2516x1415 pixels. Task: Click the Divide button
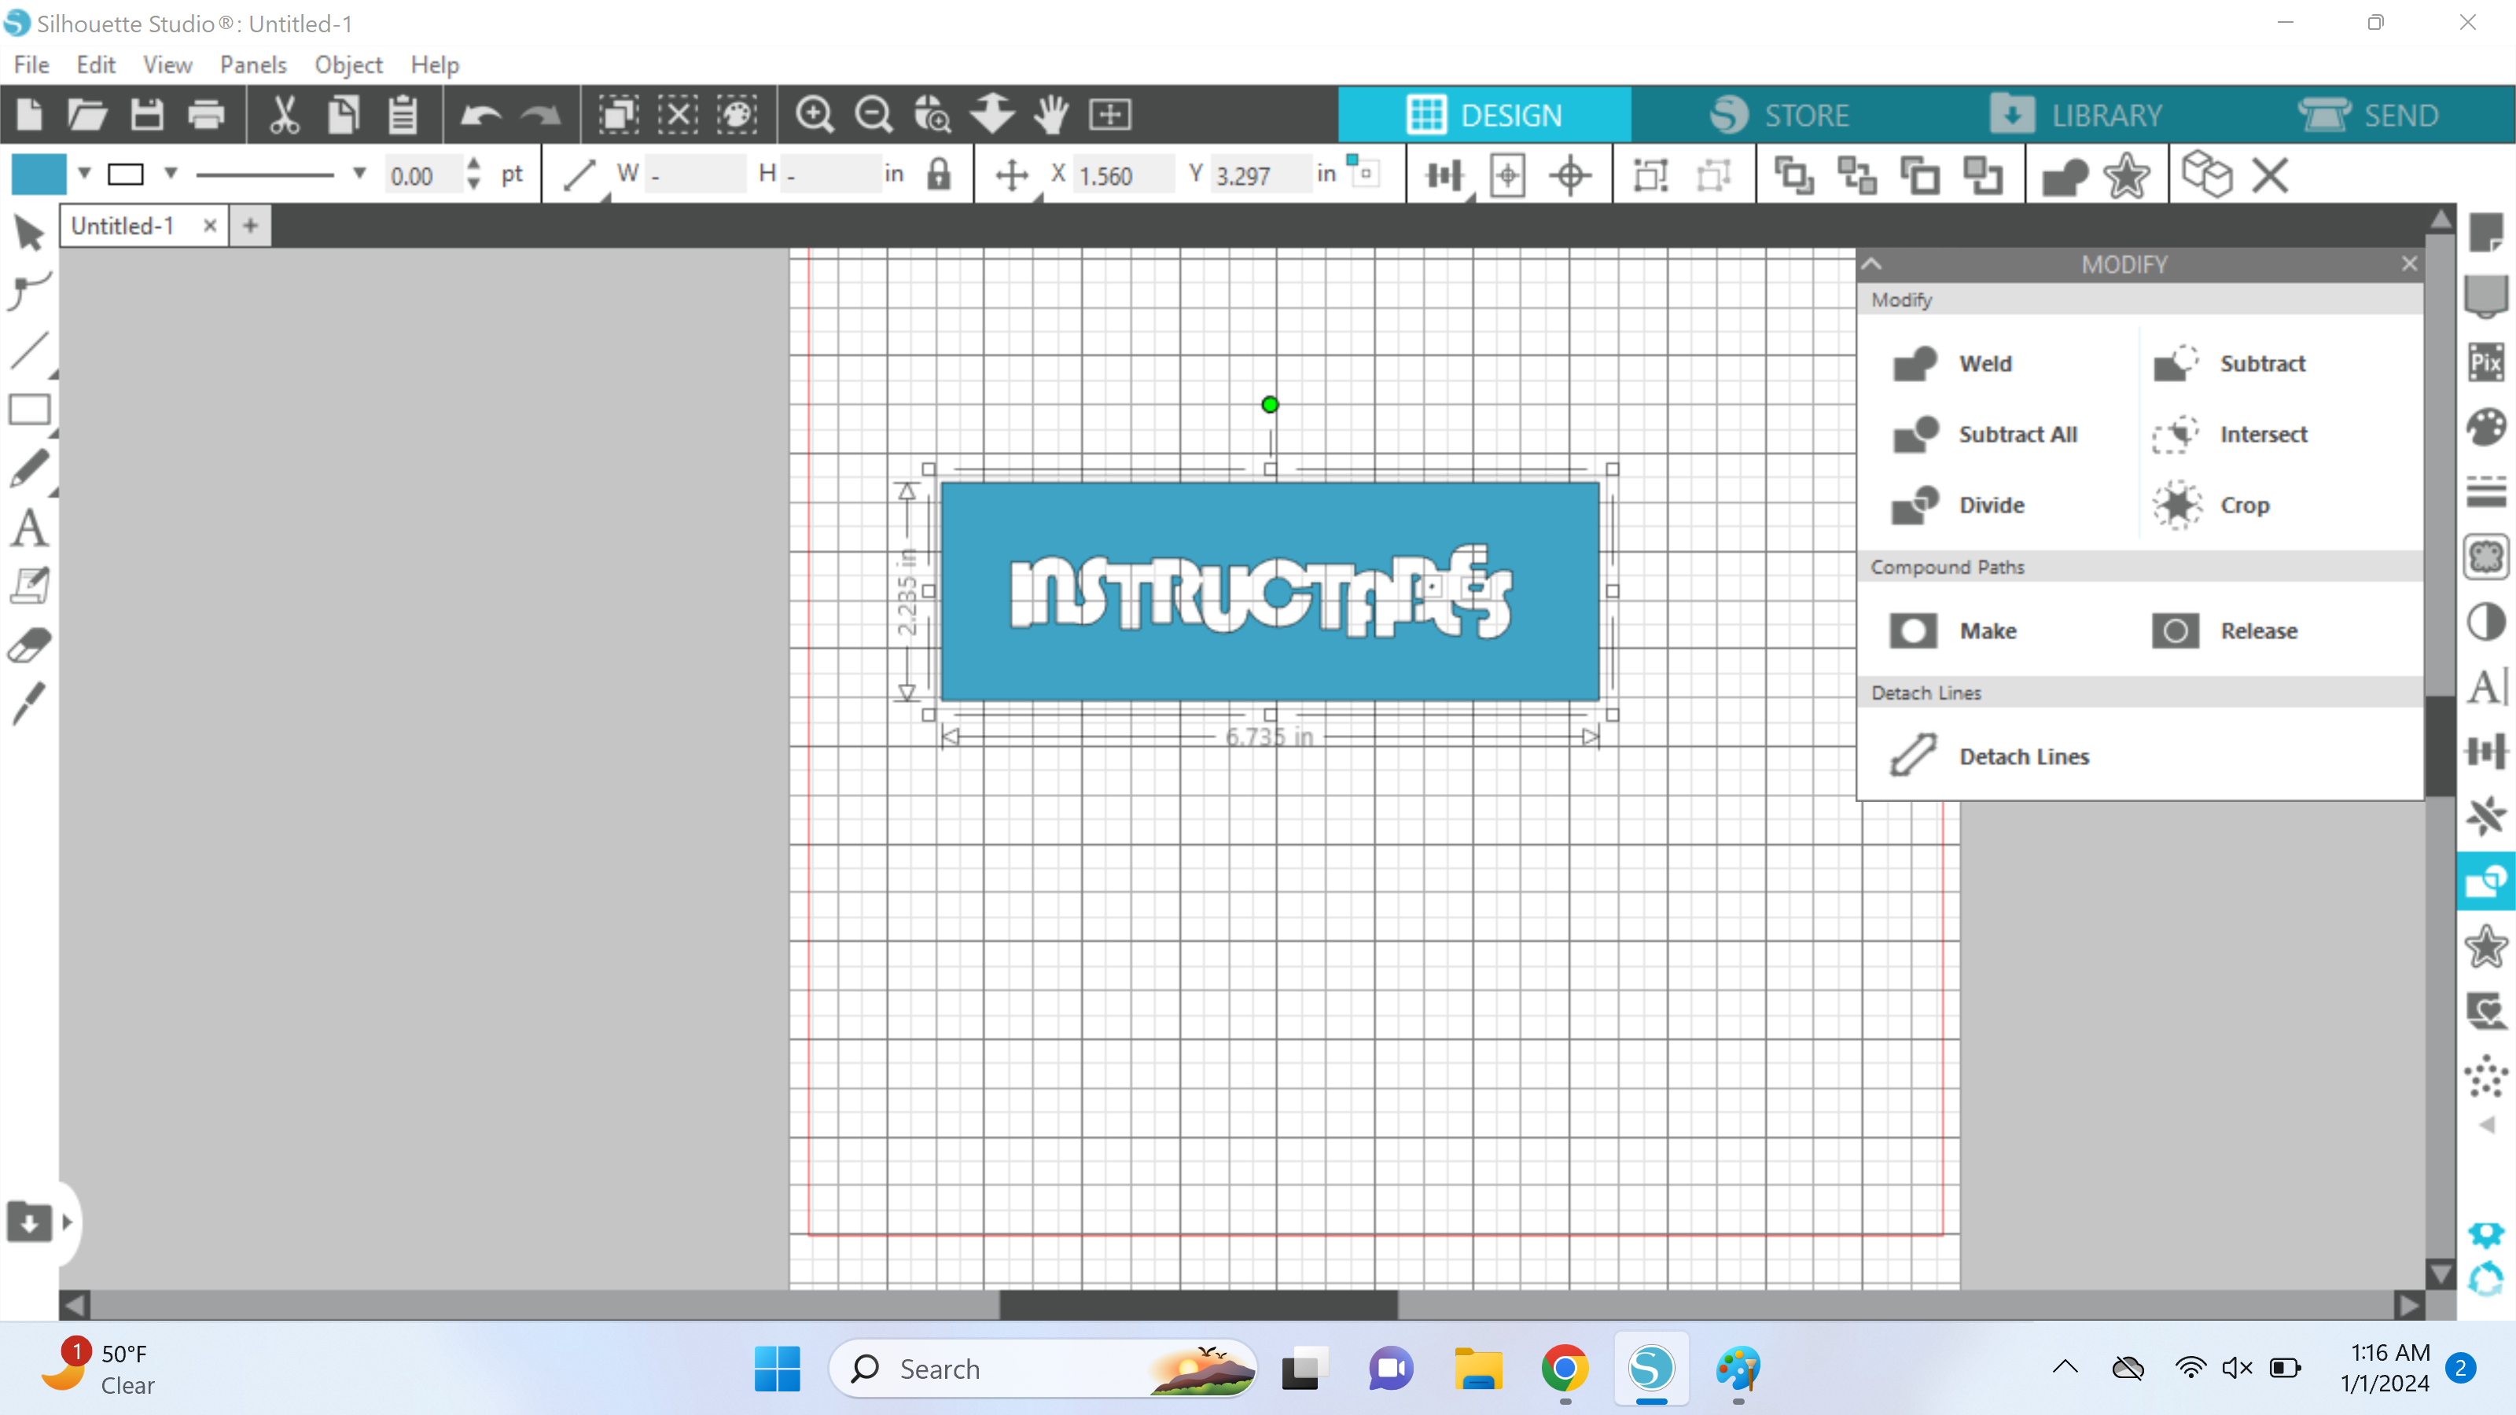[x=1959, y=505]
